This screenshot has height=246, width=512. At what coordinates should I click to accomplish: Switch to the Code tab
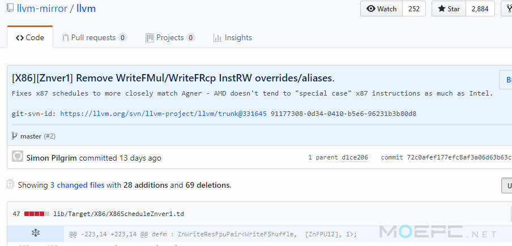pos(30,37)
